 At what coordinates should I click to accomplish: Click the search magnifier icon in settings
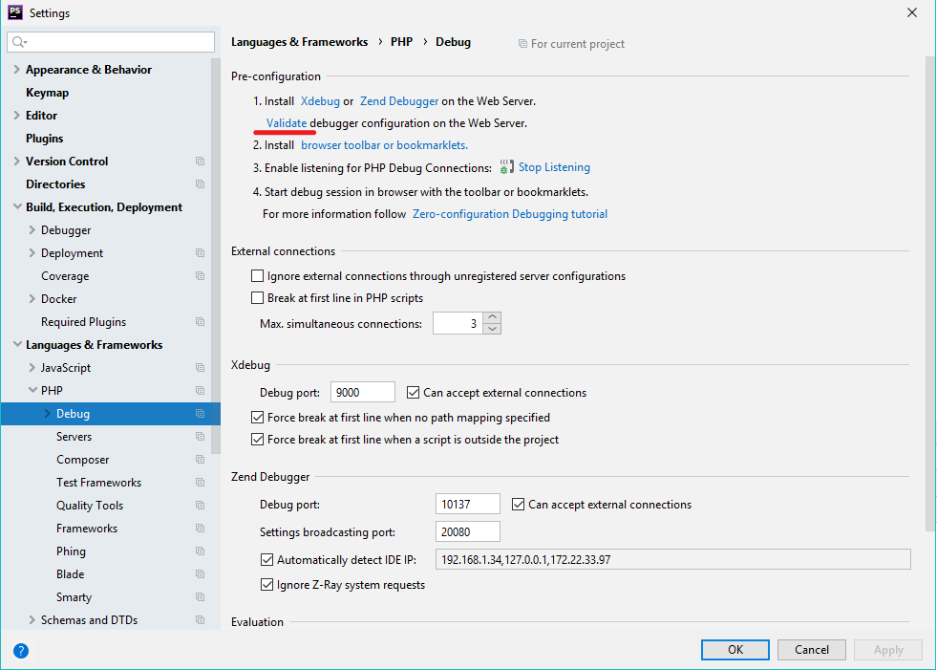(x=19, y=42)
